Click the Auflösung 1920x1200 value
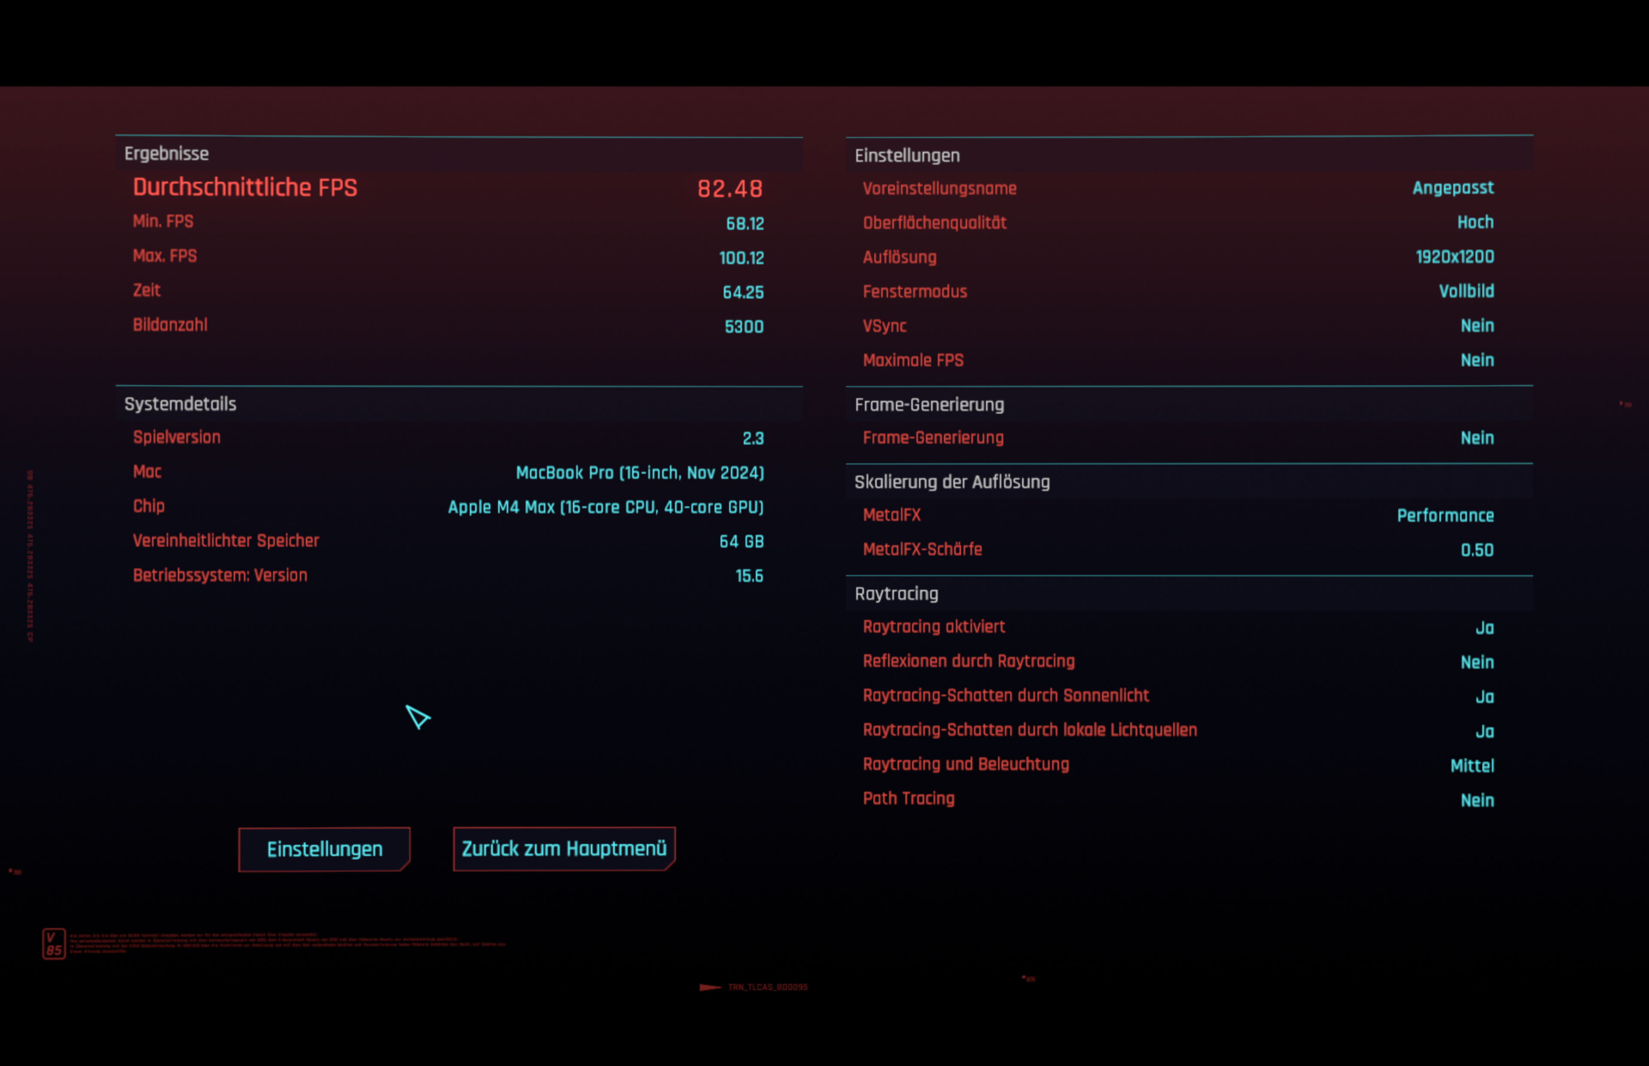 coord(1454,257)
